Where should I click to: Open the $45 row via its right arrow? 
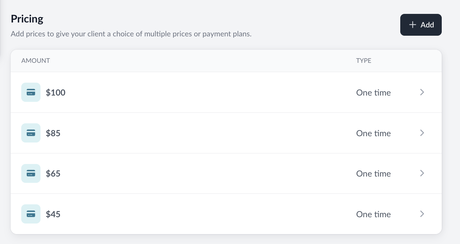[422, 214]
